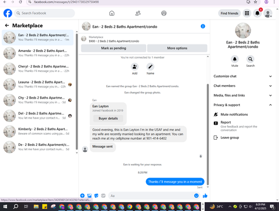Open the apps grid menu icon
This screenshot has height=211, width=279.
pyautogui.click(x=247, y=13)
